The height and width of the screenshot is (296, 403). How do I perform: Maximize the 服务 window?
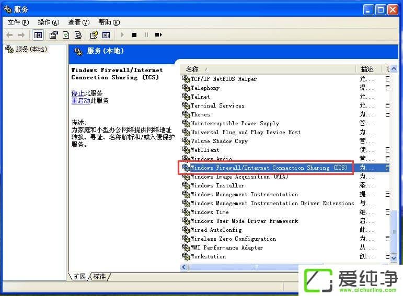(381, 10)
